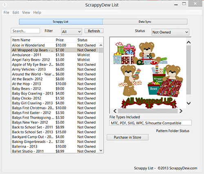This screenshot has height=174, width=204.
Task: Click the preview horizontal scrollbar thumb
Action: 148,111
